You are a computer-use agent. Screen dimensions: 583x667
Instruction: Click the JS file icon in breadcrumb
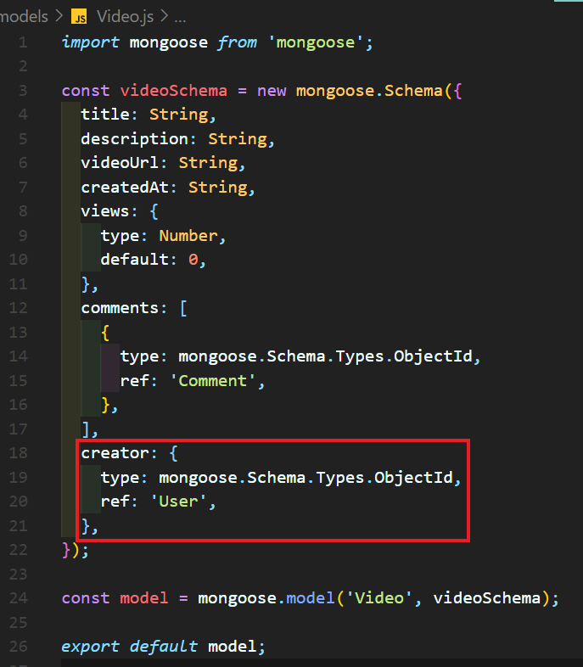(79, 17)
